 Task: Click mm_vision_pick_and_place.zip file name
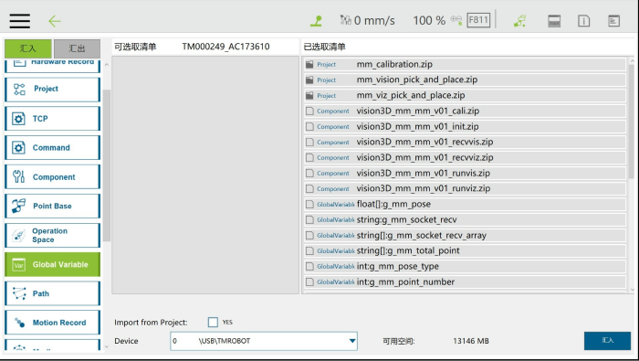[x=417, y=80]
